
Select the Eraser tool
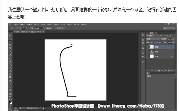tap(10, 67)
